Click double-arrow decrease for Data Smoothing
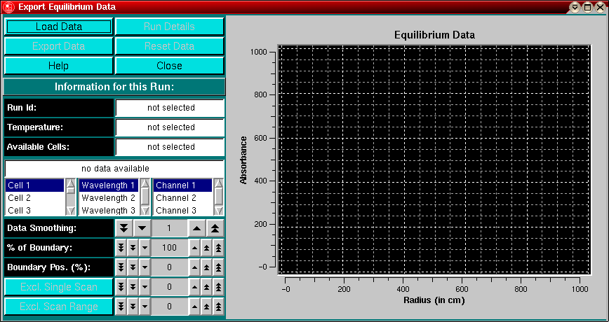 coord(124,228)
